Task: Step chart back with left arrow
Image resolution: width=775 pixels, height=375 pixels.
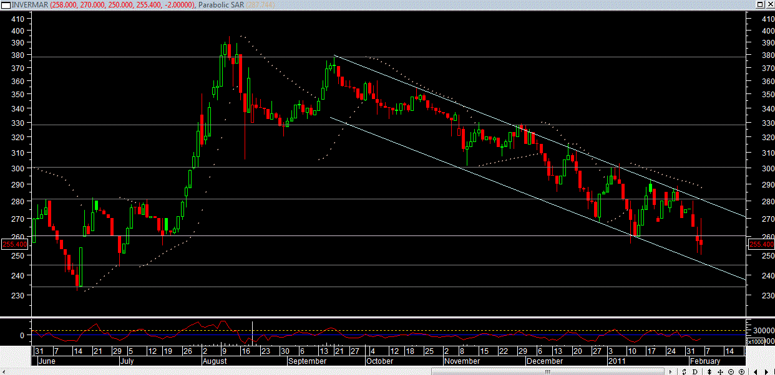Action: [755, 372]
